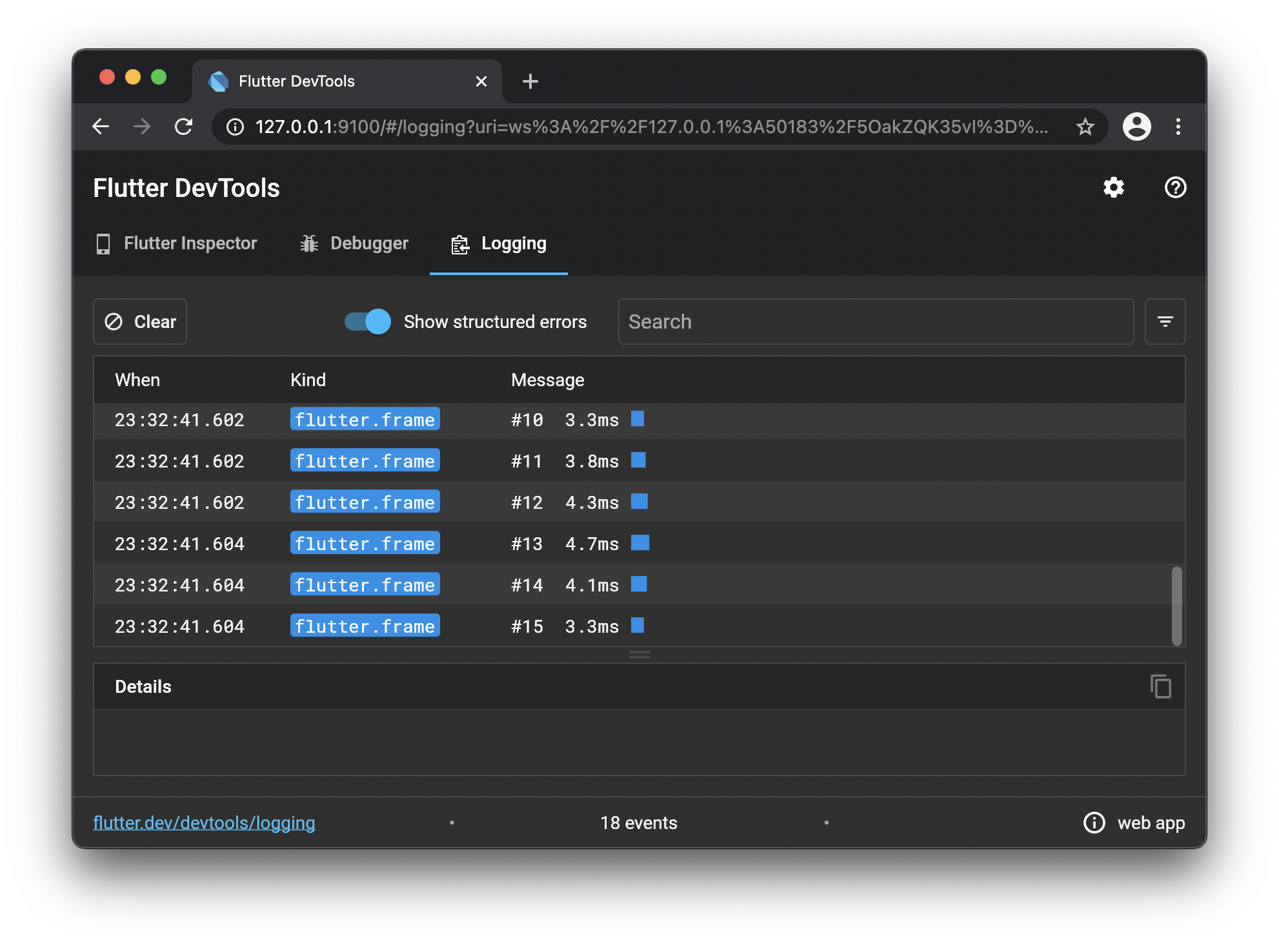The image size is (1279, 944).
Task: Click into the Search field
Action: (x=876, y=322)
